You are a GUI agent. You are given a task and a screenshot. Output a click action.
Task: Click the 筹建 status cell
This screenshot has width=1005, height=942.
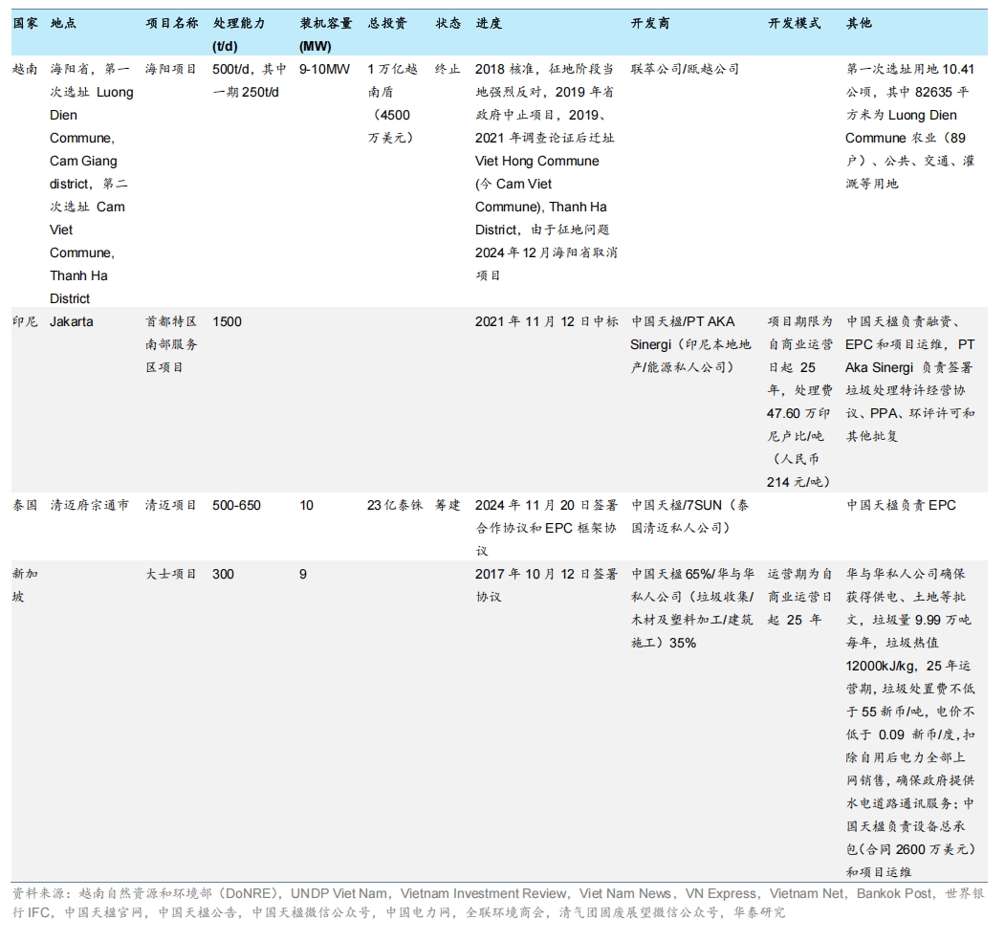[x=448, y=505]
